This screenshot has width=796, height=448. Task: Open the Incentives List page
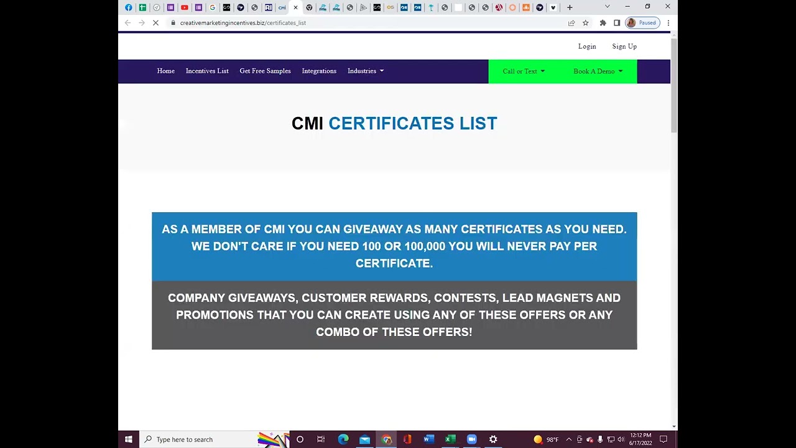pos(207,71)
